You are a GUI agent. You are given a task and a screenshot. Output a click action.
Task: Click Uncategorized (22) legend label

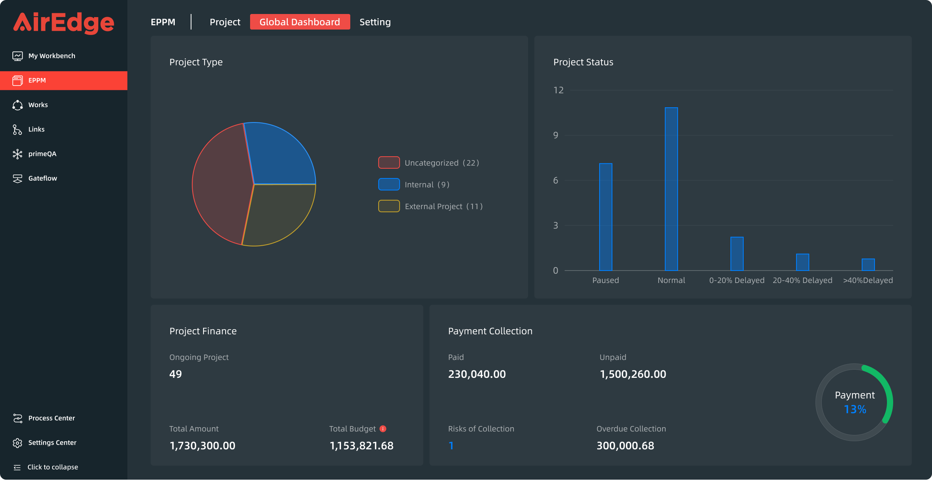(442, 163)
